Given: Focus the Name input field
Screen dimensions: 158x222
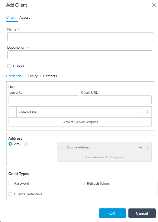Looking at the screenshot, I should click(80, 37).
